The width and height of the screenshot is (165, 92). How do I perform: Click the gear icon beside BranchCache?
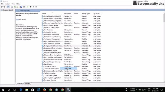[43, 64]
